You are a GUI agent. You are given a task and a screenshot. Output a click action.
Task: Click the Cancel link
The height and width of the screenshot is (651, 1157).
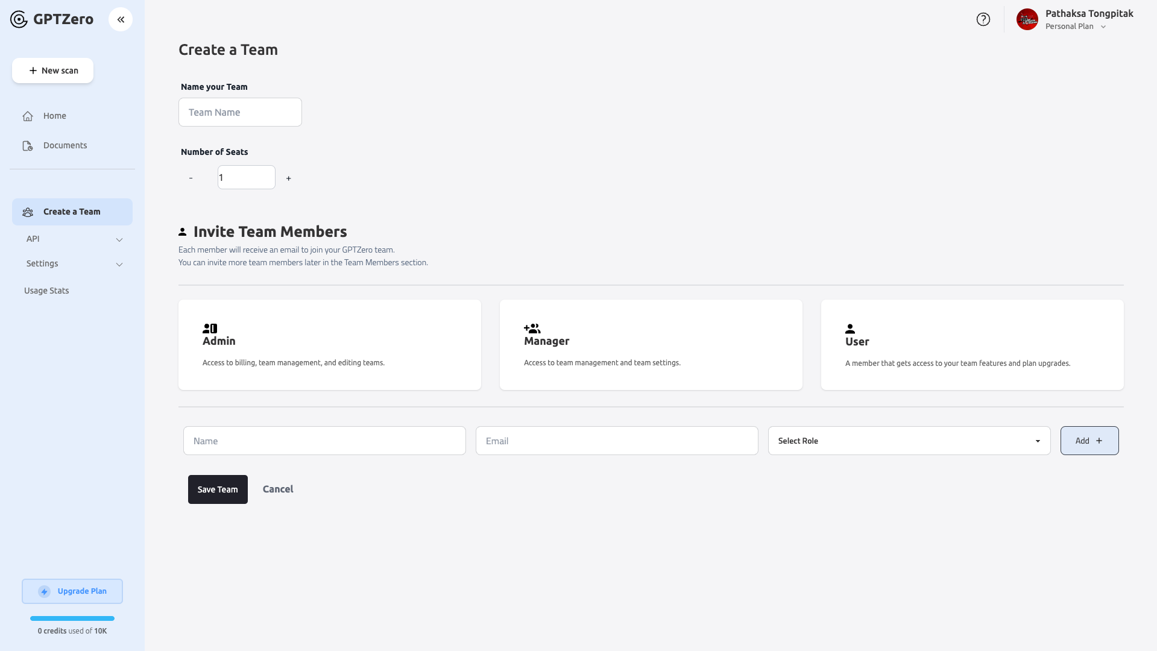click(x=278, y=489)
